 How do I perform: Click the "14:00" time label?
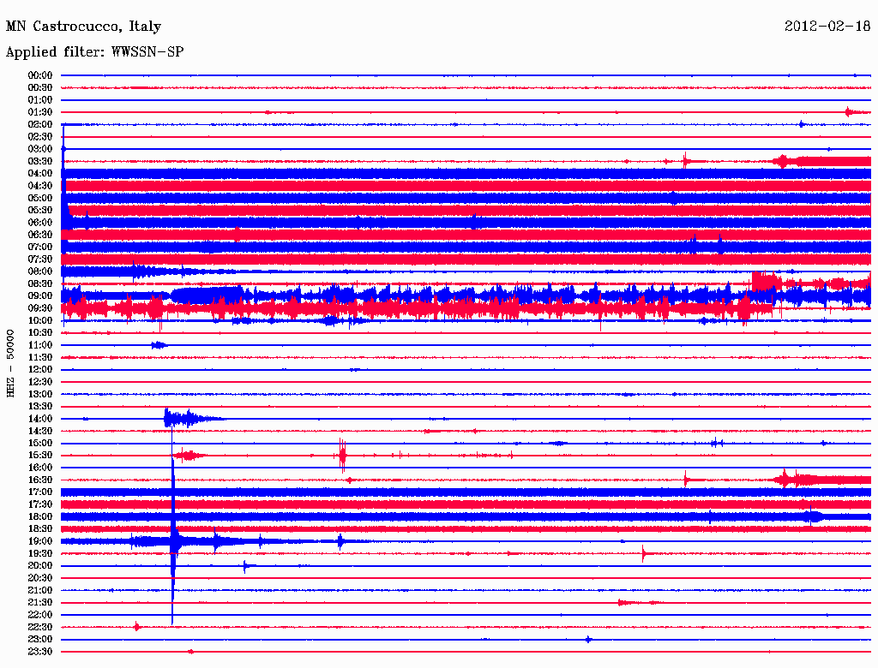(39, 419)
